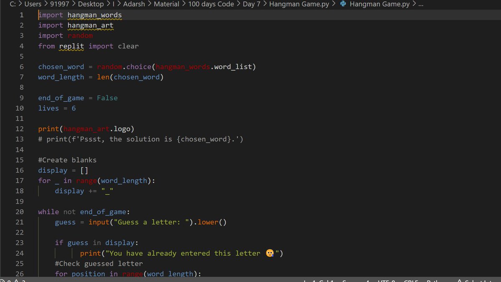
Task: Click the empty brackets '[]' on line 16
Action: (84, 170)
